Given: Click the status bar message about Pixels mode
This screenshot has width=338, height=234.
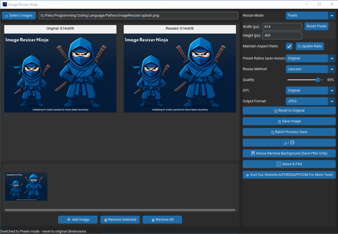Looking at the screenshot, I should coord(43,231).
